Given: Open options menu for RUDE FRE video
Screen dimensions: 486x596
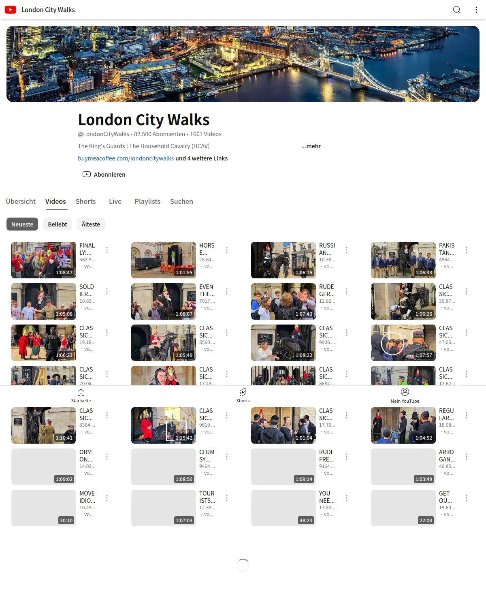Looking at the screenshot, I should 347,457.
